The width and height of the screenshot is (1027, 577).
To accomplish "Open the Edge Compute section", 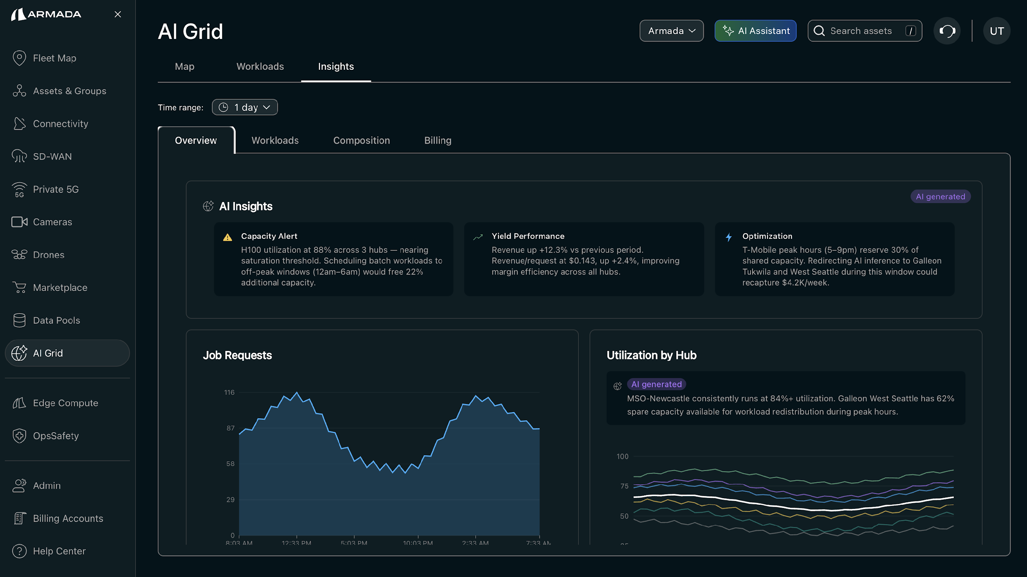I will (x=65, y=403).
